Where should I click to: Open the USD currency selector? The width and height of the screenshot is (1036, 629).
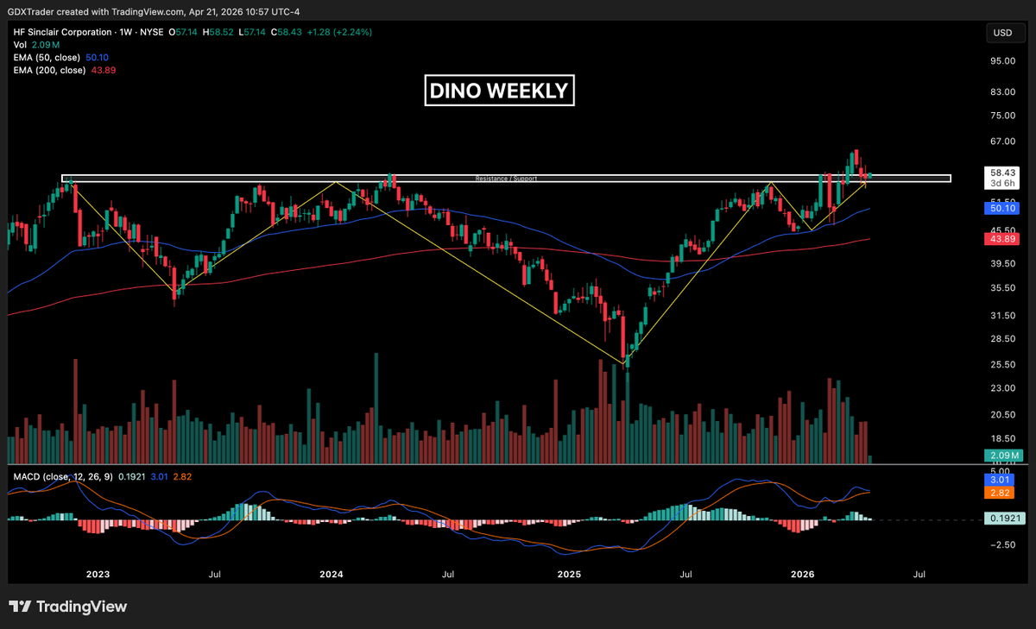(x=1002, y=33)
